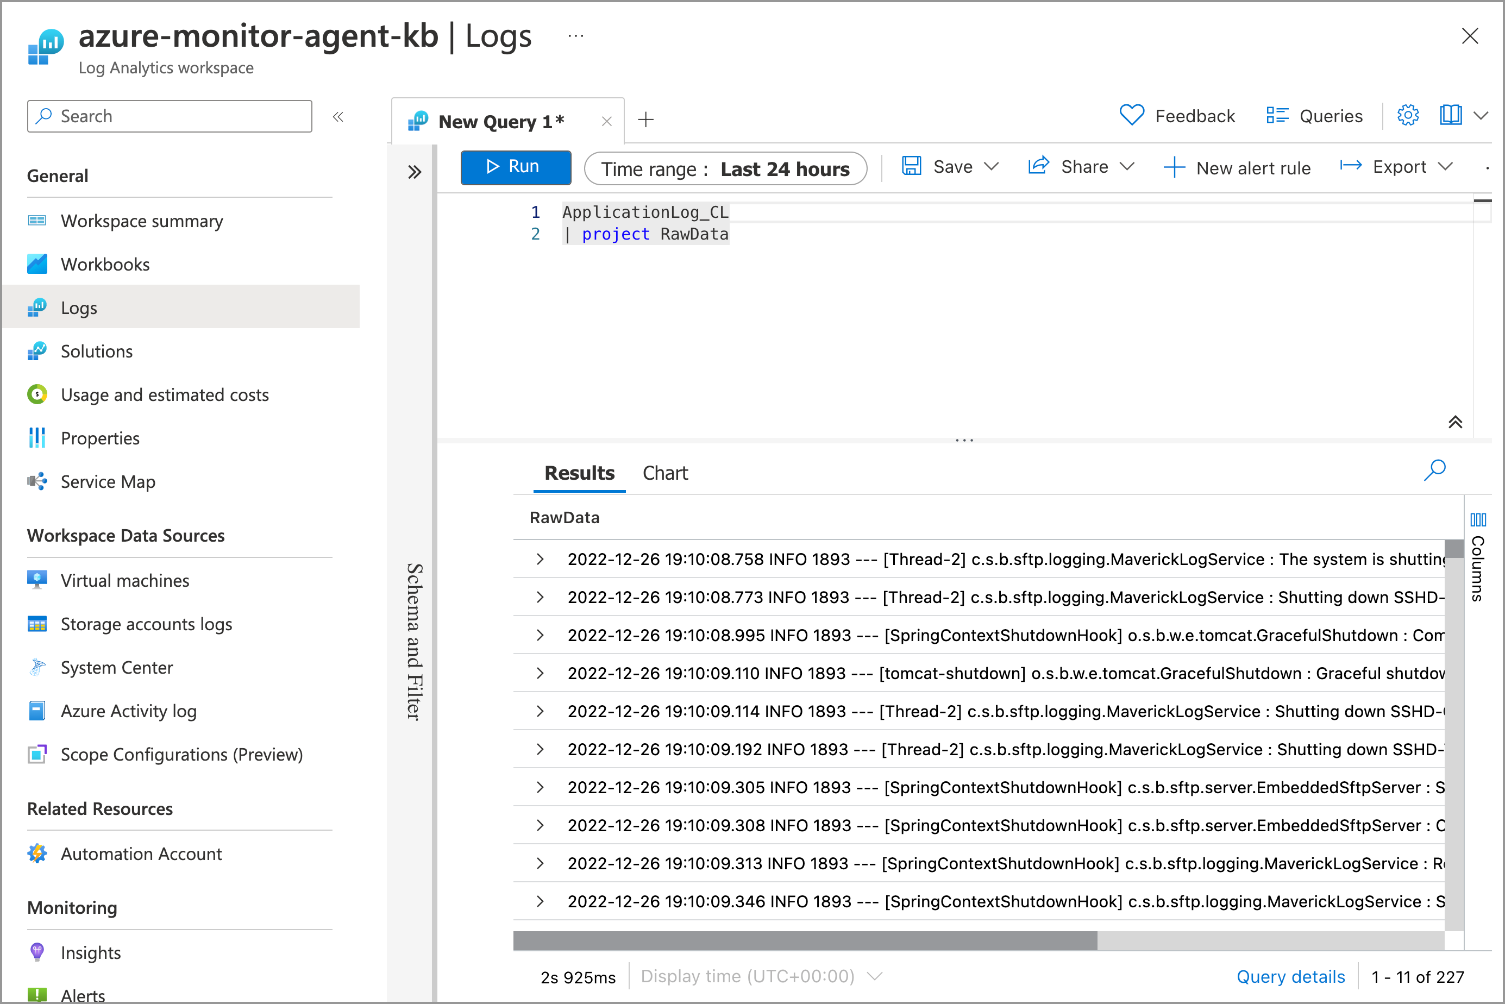Open Service Map
Image resolution: width=1505 pixels, height=1004 pixels.
click(x=108, y=482)
